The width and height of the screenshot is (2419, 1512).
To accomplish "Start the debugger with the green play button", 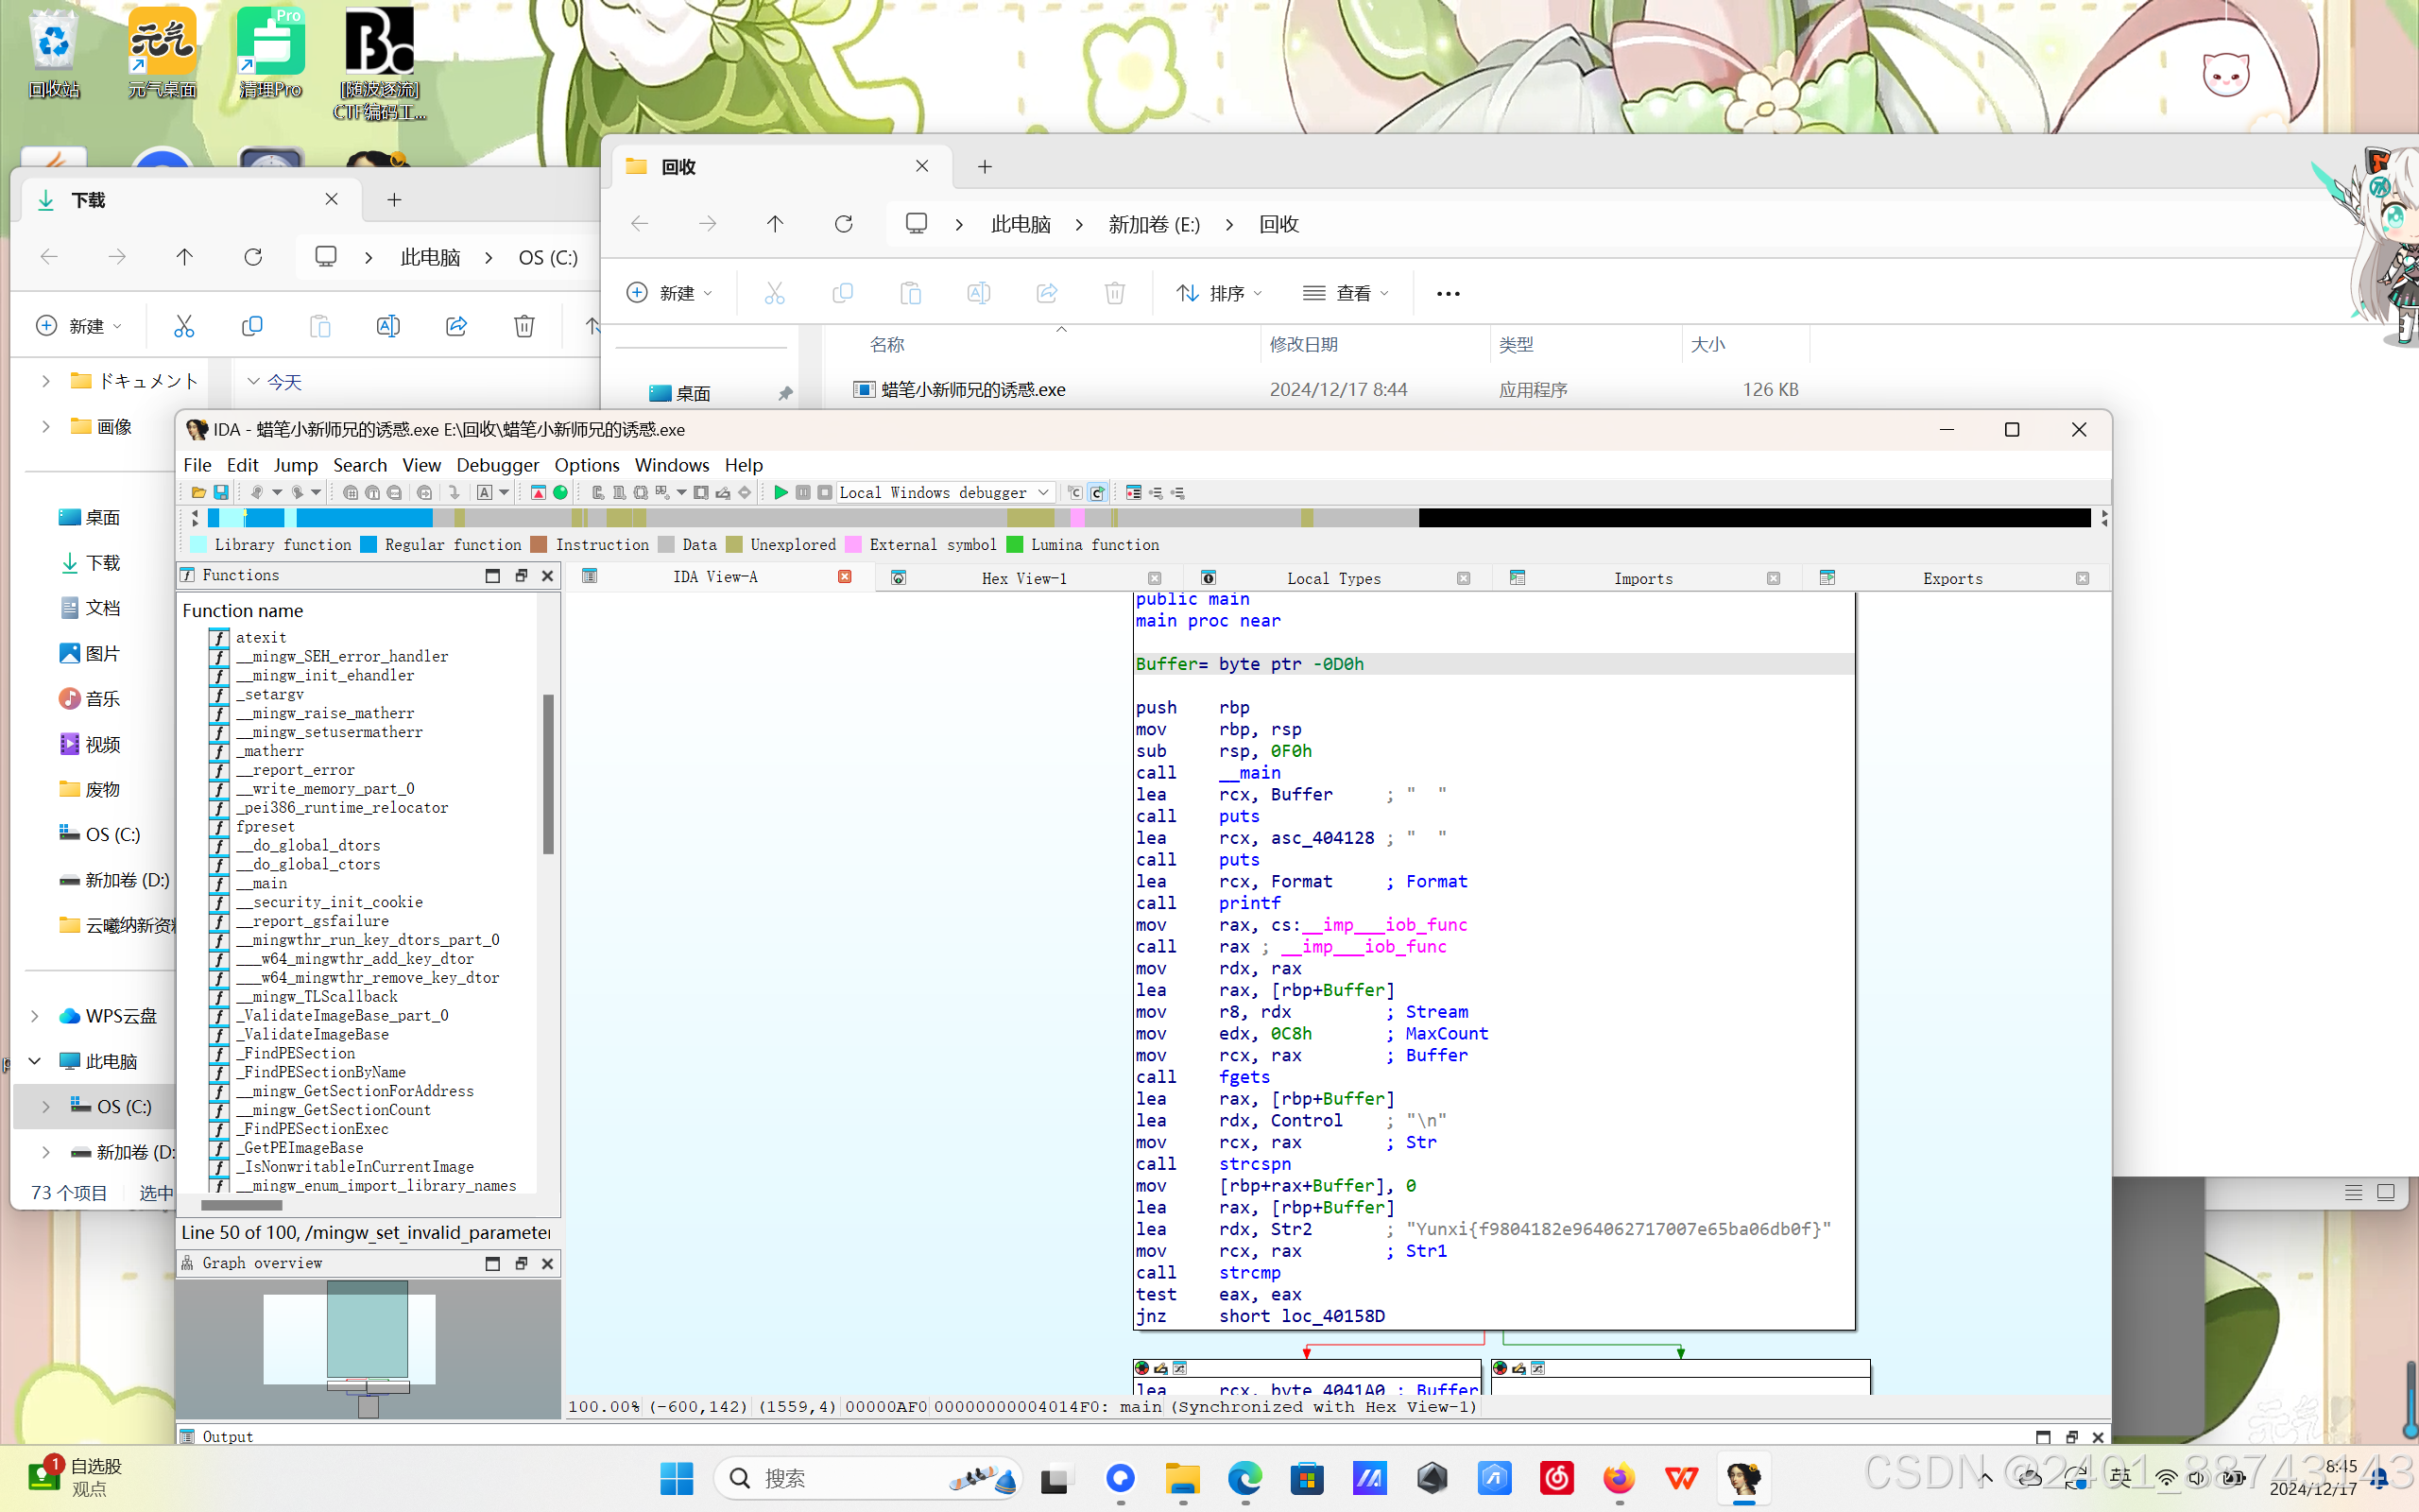I will coord(781,492).
